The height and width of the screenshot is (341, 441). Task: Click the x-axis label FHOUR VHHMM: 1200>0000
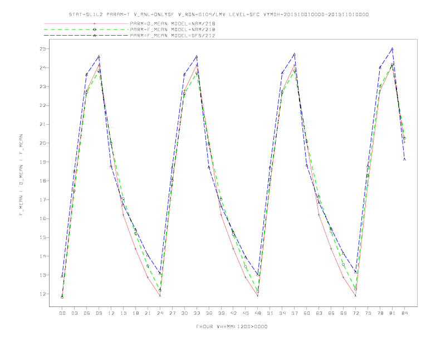tap(232, 327)
